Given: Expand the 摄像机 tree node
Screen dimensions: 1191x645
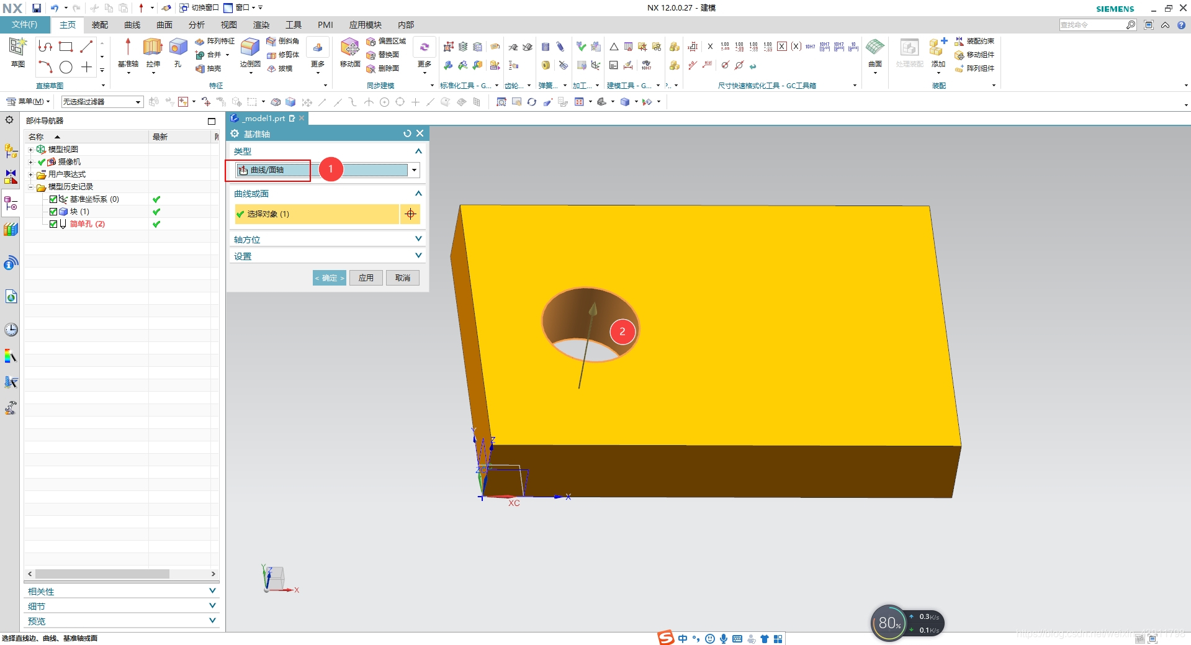Looking at the screenshot, I should pos(30,162).
